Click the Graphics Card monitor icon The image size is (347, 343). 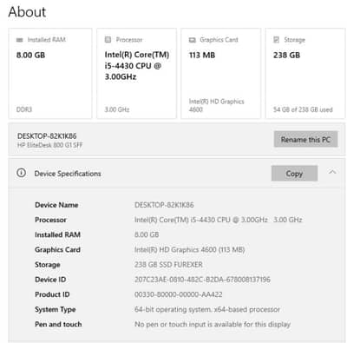[193, 40]
